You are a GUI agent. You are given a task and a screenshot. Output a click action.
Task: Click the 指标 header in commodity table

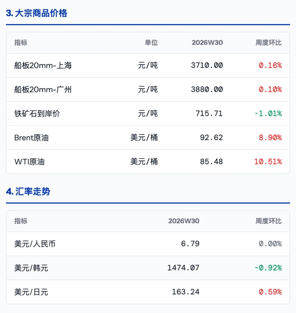click(x=21, y=43)
